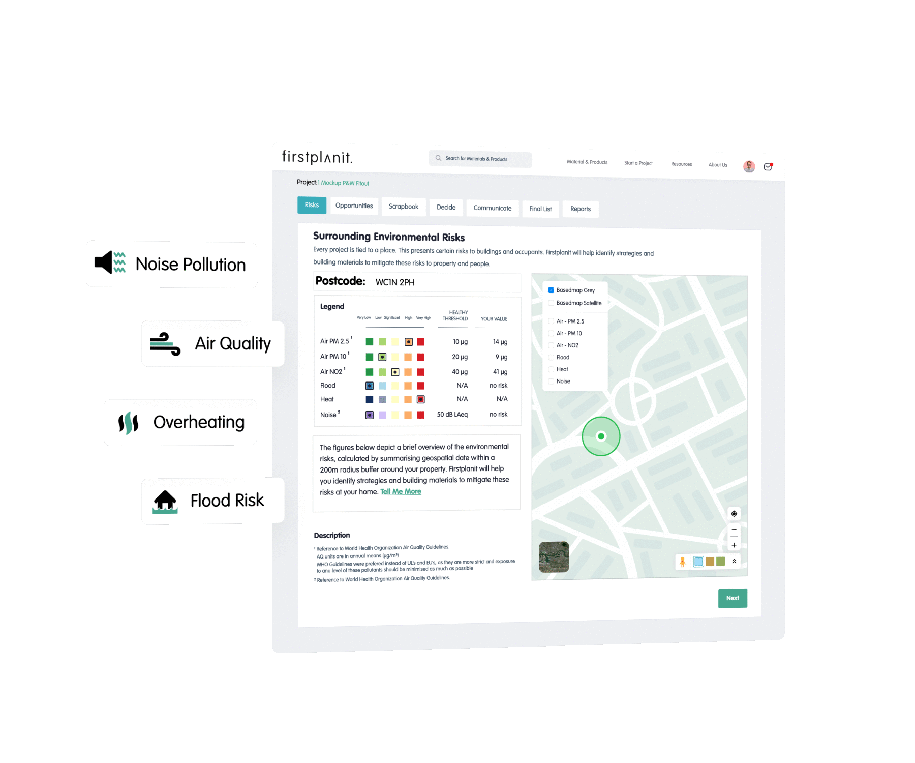Click the satellite map thumbnail
The image size is (915, 763).
pyautogui.click(x=554, y=557)
